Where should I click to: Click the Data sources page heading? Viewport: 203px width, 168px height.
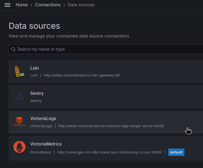point(34,26)
